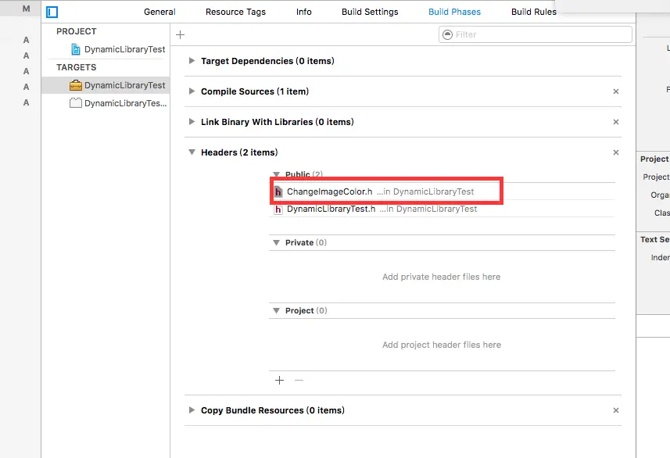670x458 pixels.
Task: Delete the Headers build phase
Action: [x=616, y=152]
